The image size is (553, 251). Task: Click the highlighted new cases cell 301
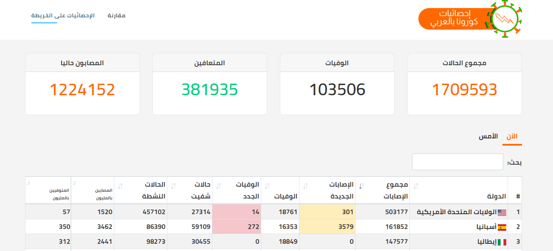(x=327, y=212)
